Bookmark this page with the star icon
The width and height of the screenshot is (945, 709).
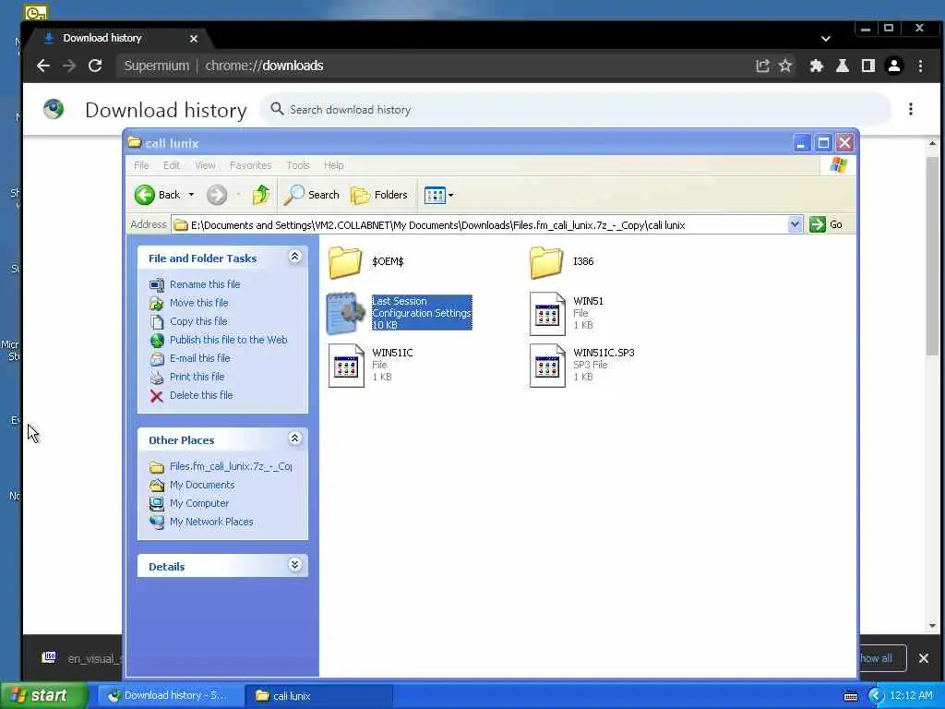pyautogui.click(x=785, y=66)
